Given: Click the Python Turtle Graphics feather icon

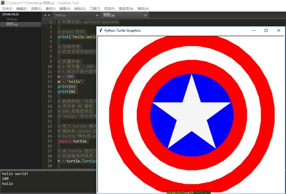Looking at the screenshot, I should coord(101,30).
